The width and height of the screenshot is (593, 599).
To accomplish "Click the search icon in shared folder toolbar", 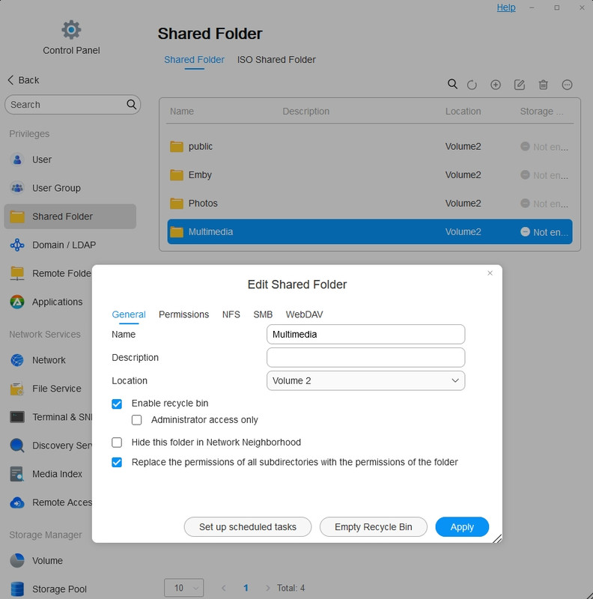I will click(452, 85).
